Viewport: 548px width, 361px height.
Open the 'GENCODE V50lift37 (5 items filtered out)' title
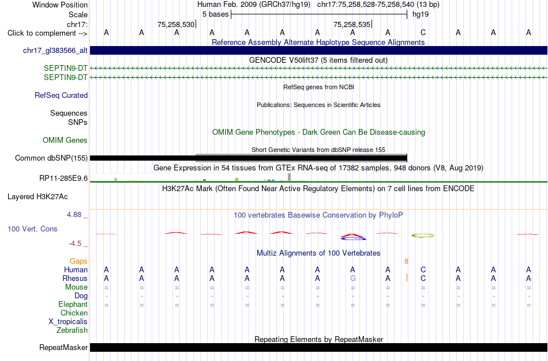tap(318, 60)
